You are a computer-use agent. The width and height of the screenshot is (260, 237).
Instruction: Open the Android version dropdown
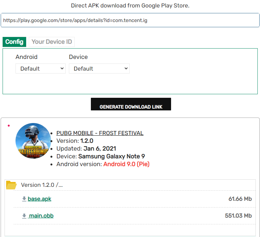[x=41, y=69]
